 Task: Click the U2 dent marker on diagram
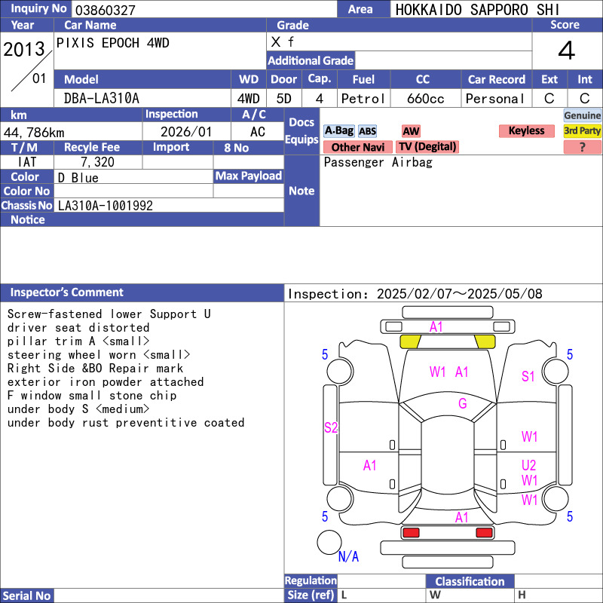[x=529, y=465]
